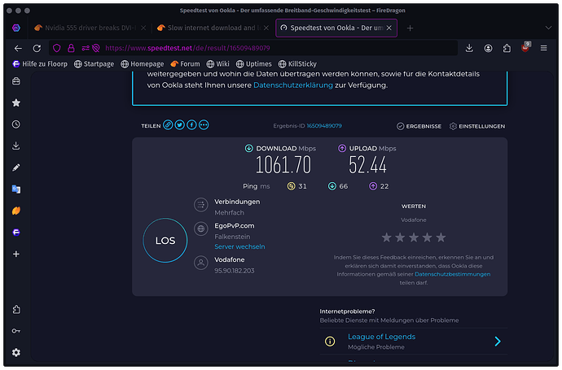Open the tracking protection shield icon
The image size is (562, 370).
[x=57, y=48]
